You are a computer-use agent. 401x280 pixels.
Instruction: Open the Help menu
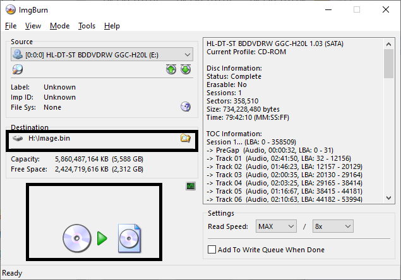(112, 26)
